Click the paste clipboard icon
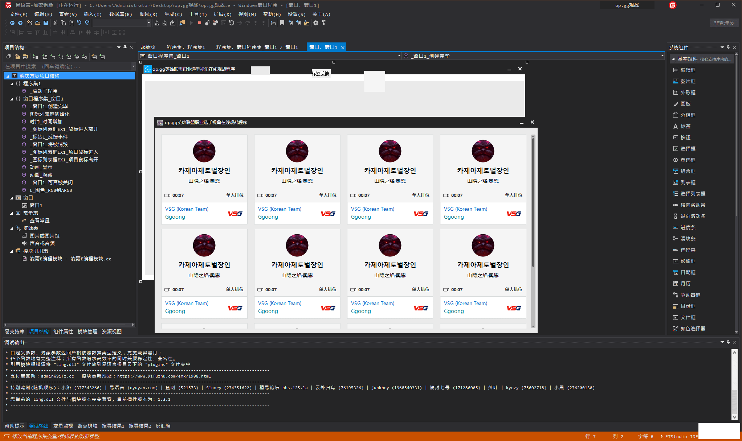The image size is (742, 441). [71, 23]
